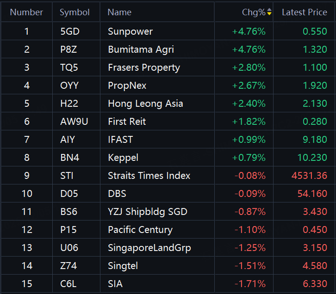Image resolution: width=336 pixels, height=294 pixels.
Task: Select symbol 5GD
Action: coord(70,31)
